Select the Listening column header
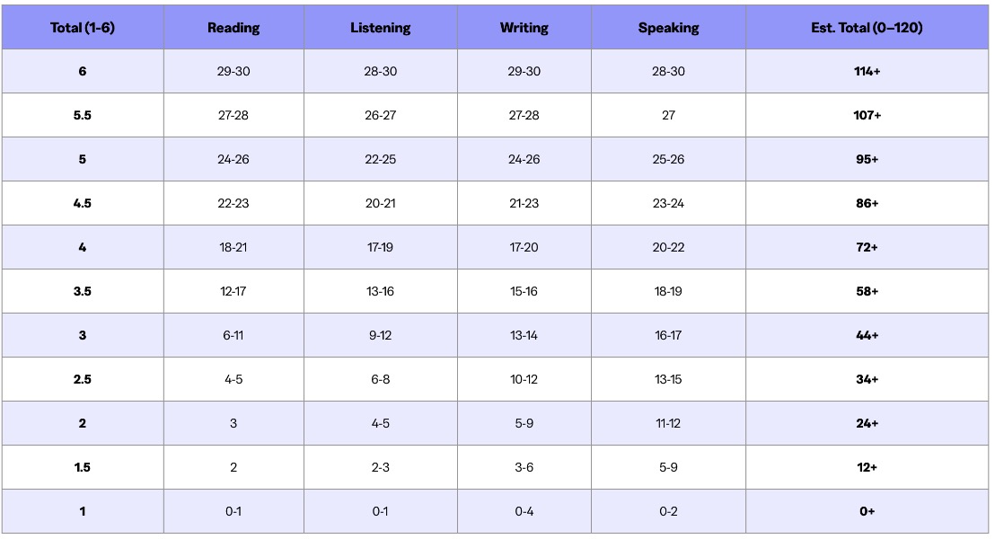The width and height of the screenshot is (995, 539). coord(380,28)
